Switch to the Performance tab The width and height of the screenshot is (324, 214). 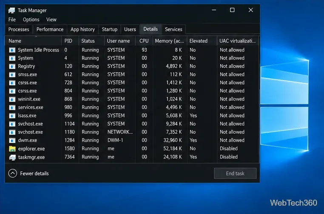50,29
